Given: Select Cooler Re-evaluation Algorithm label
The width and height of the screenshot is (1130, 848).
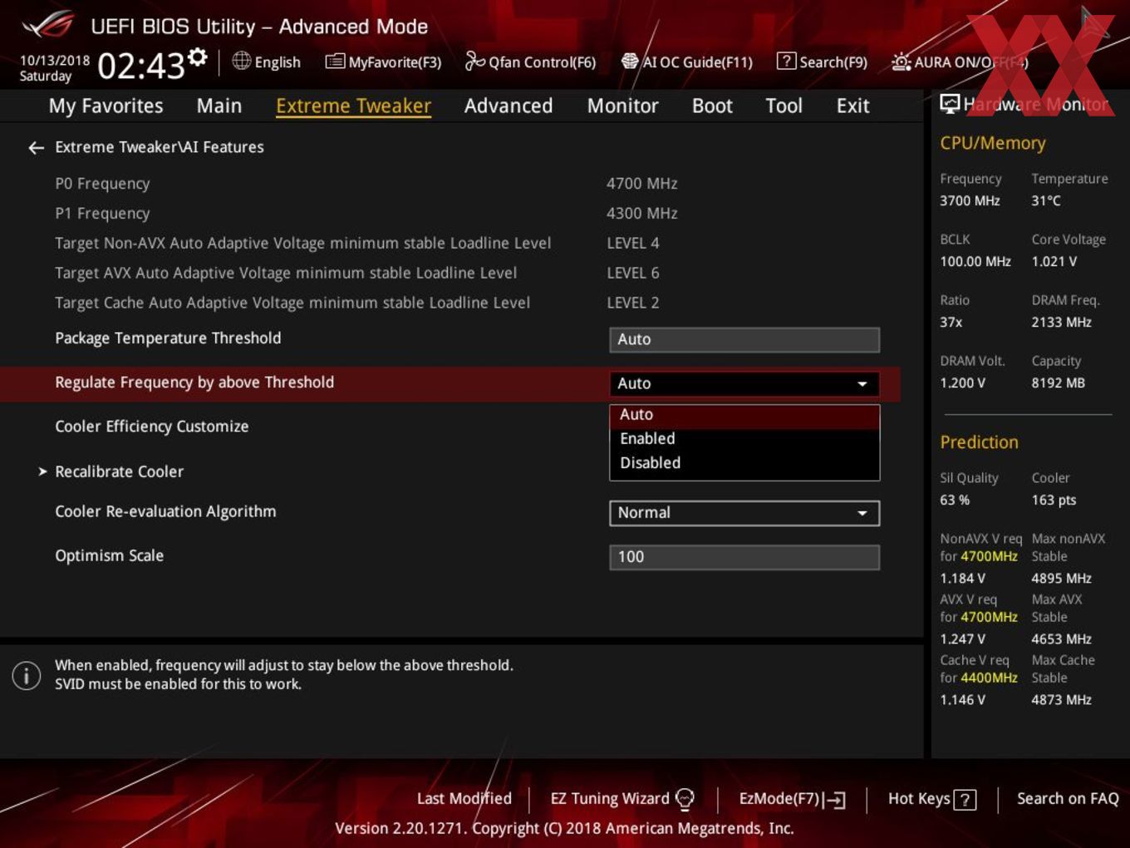Looking at the screenshot, I should point(165,511).
